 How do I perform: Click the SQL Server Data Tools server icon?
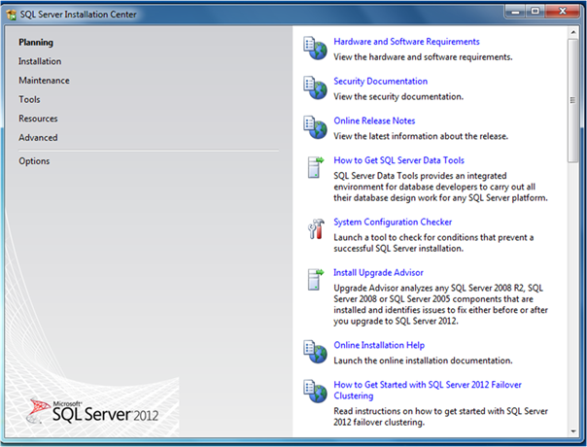[x=315, y=167]
